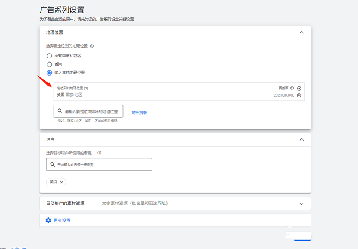Remove all targeted locations with header X icon
Viewport: 358px width, 249px height.
click(299, 88)
